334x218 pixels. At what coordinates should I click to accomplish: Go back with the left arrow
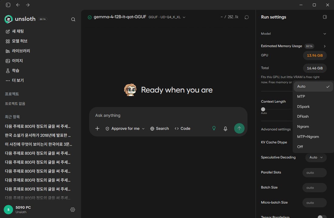[x=18, y=5]
